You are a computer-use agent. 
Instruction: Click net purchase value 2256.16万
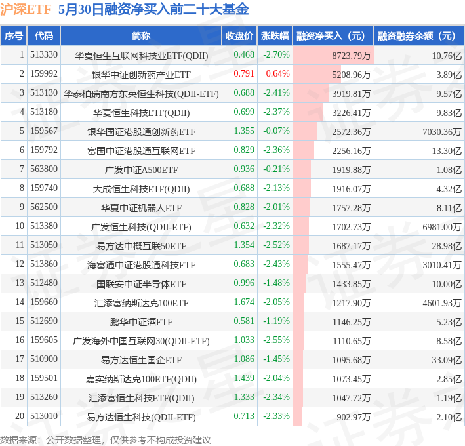[352, 151]
